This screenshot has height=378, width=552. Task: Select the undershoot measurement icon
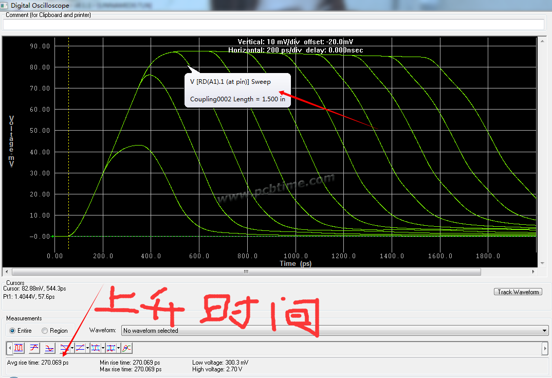pos(50,348)
